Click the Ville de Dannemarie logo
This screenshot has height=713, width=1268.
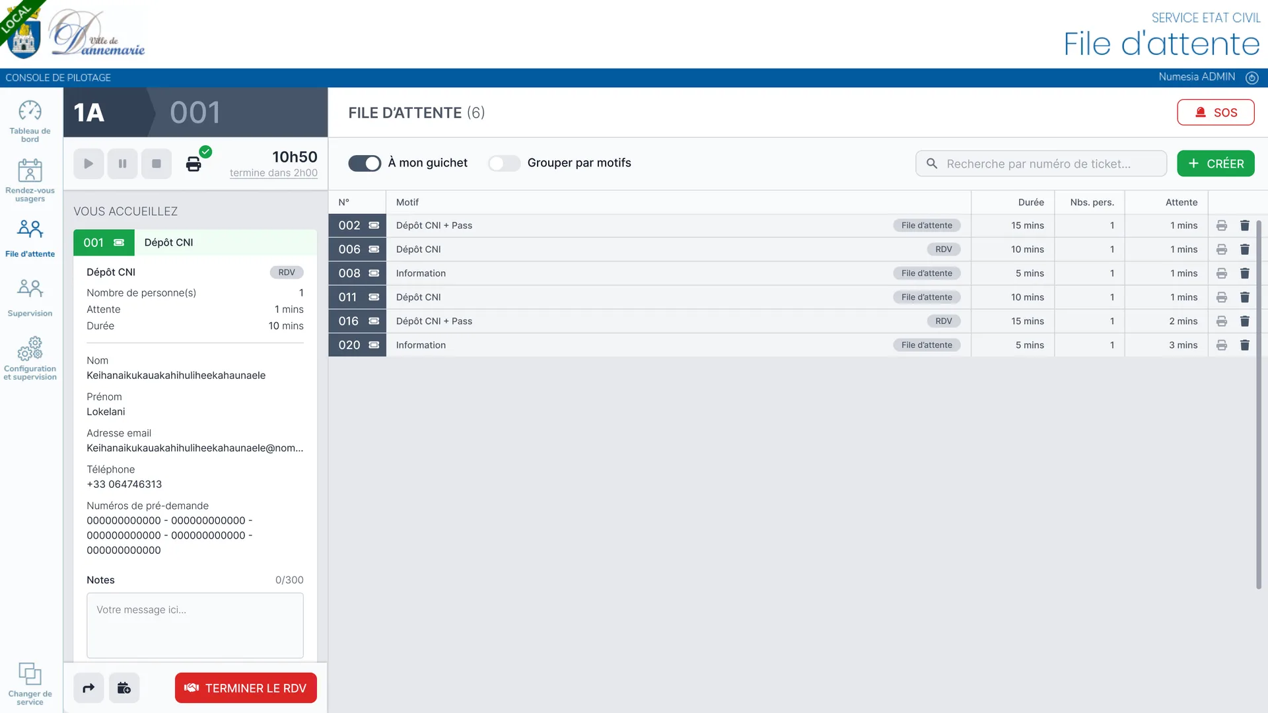(98, 33)
